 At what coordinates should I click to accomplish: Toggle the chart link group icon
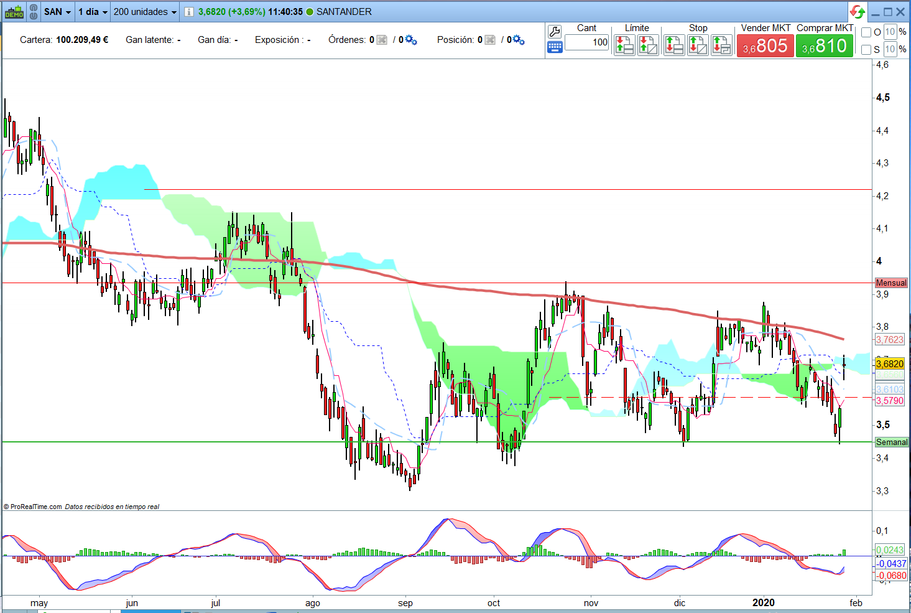[34, 12]
